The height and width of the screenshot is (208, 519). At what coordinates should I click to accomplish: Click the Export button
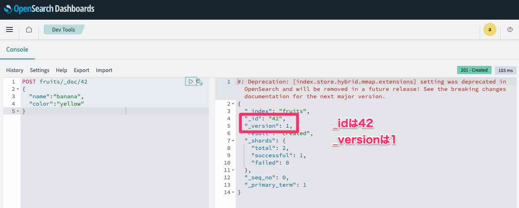point(82,70)
